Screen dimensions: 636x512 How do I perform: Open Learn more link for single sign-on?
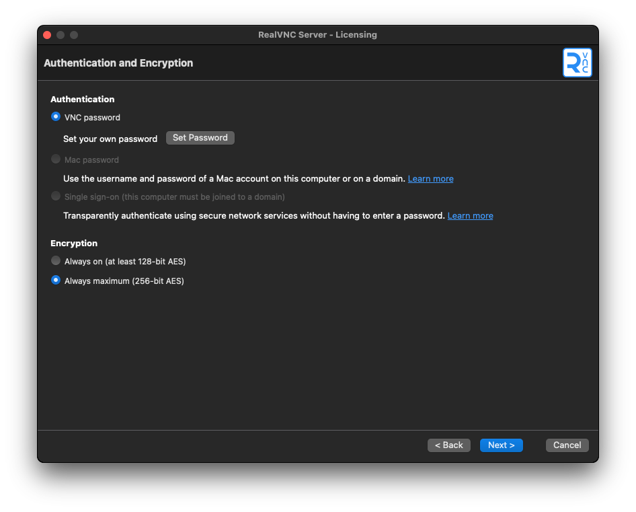point(470,216)
